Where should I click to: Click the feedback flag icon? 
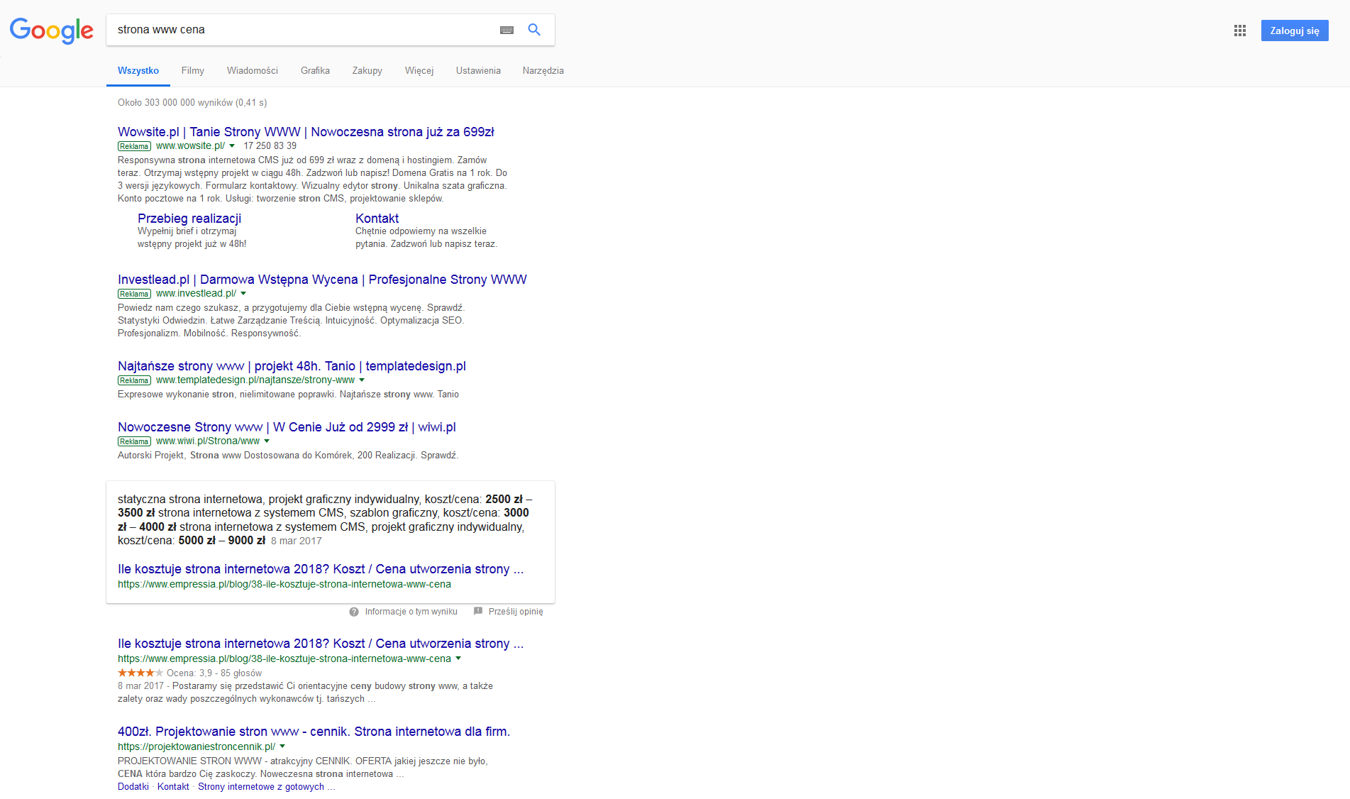478,611
